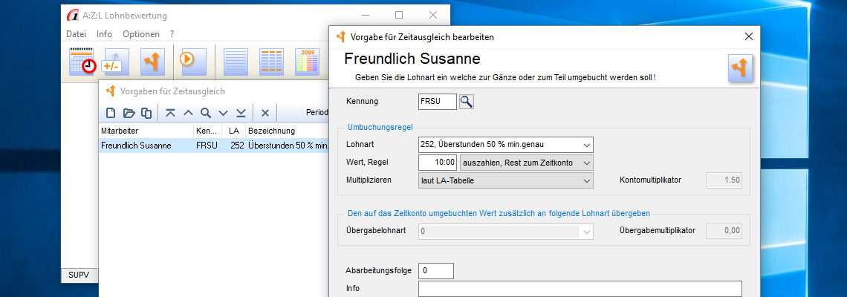Viewport: 847px width, 297px height.
Task: Click the orange striped table list icon
Action: click(x=270, y=61)
